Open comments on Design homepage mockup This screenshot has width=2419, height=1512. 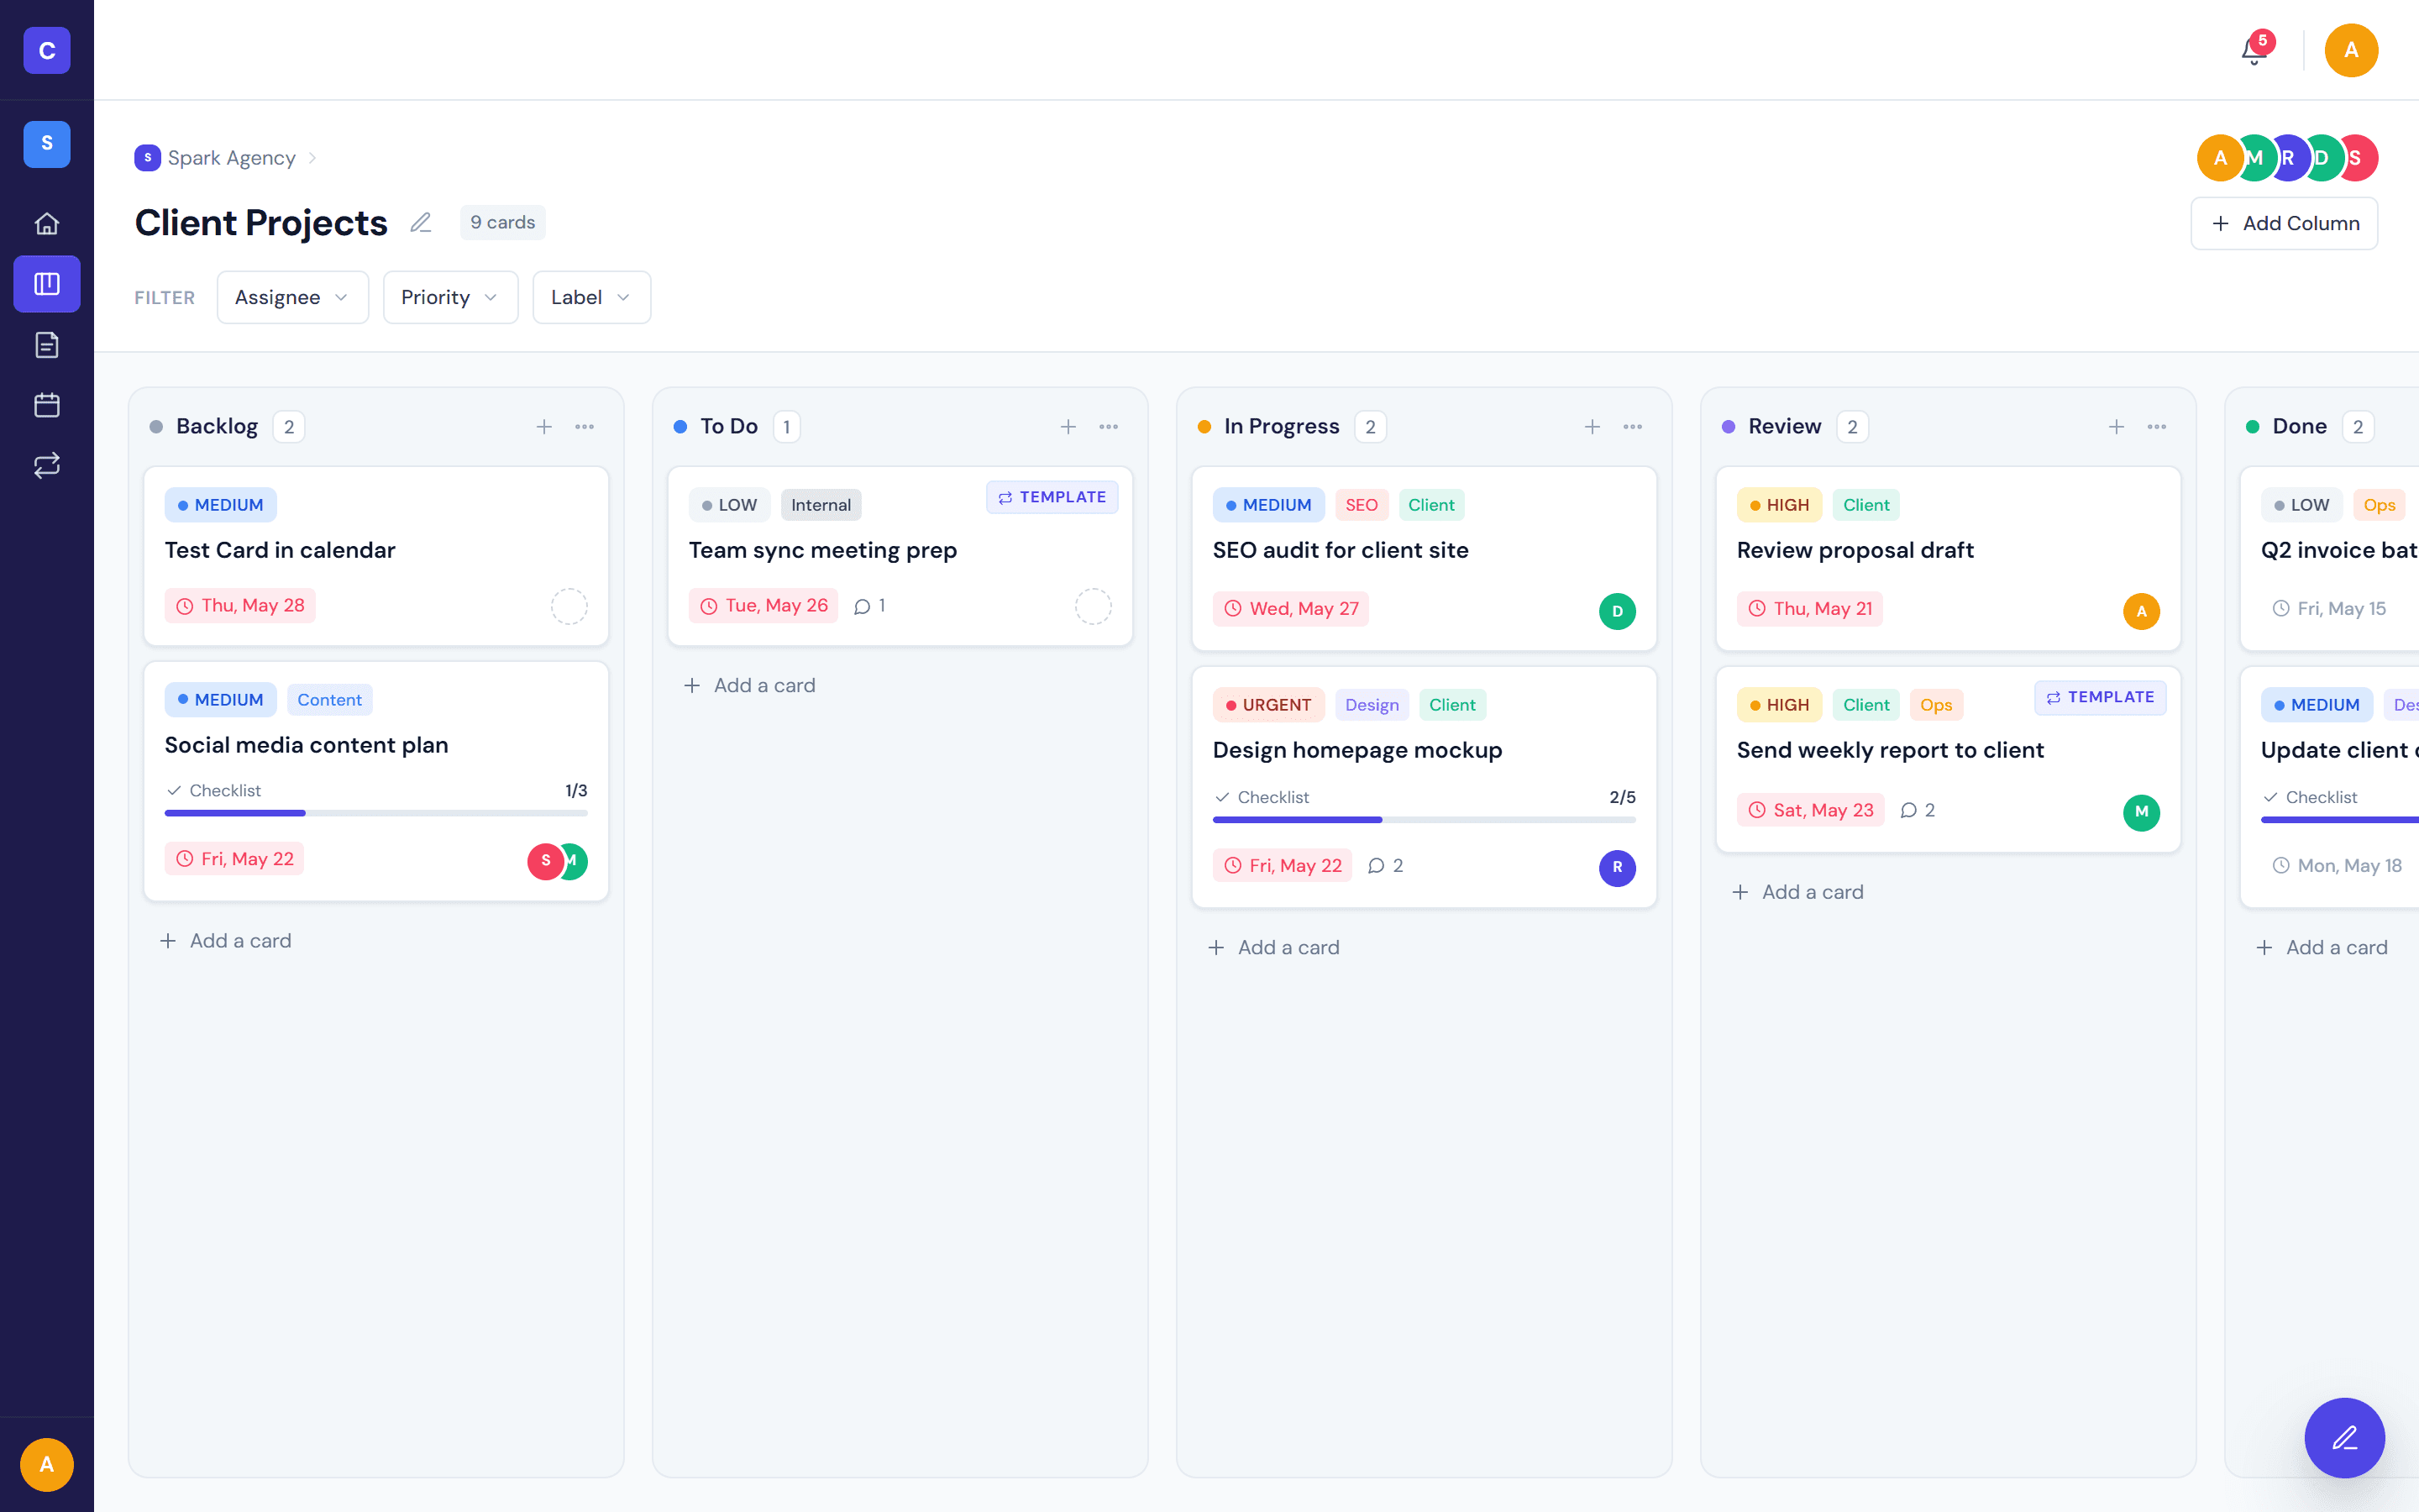(1385, 866)
